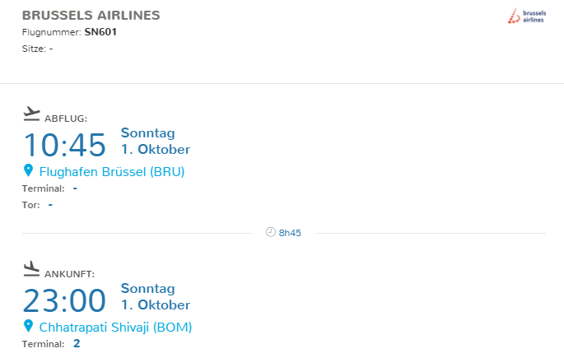Click the Tor (gate) value dash
This screenshot has height=358, width=564.
coord(50,204)
